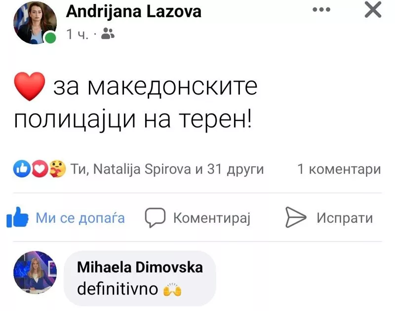Click the blue like reaction icon
Screen dimensions: 395x311
(x=22, y=170)
